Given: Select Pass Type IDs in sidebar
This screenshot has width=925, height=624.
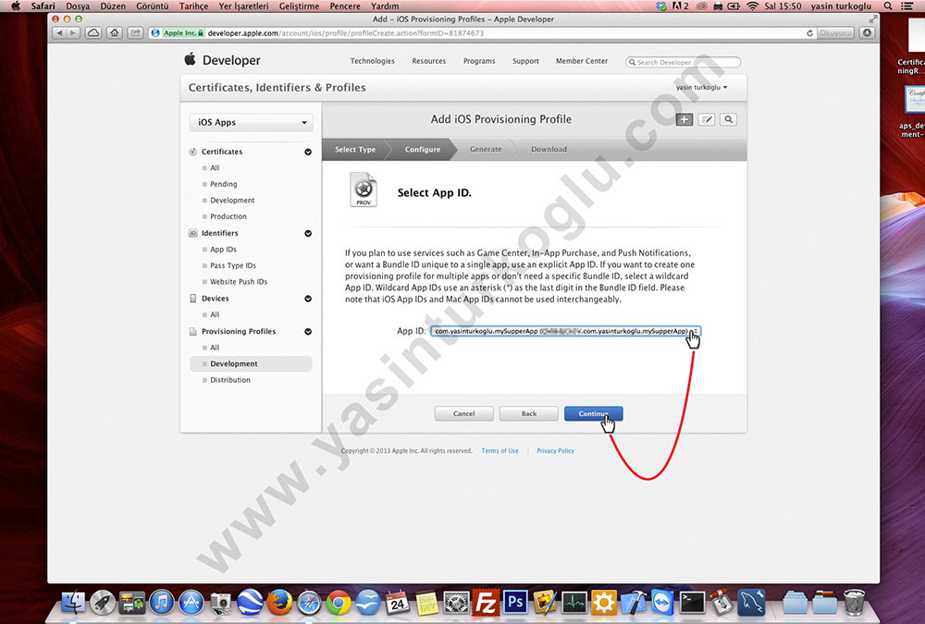Looking at the screenshot, I should click(x=233, y=265).
